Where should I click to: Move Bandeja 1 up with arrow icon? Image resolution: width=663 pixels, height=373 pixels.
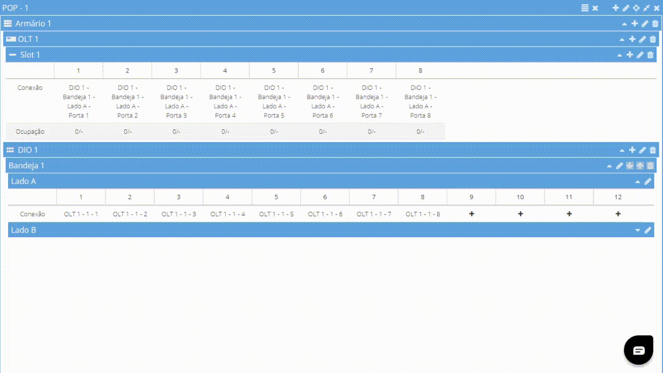pyautogui.click(x=640, y=165)
